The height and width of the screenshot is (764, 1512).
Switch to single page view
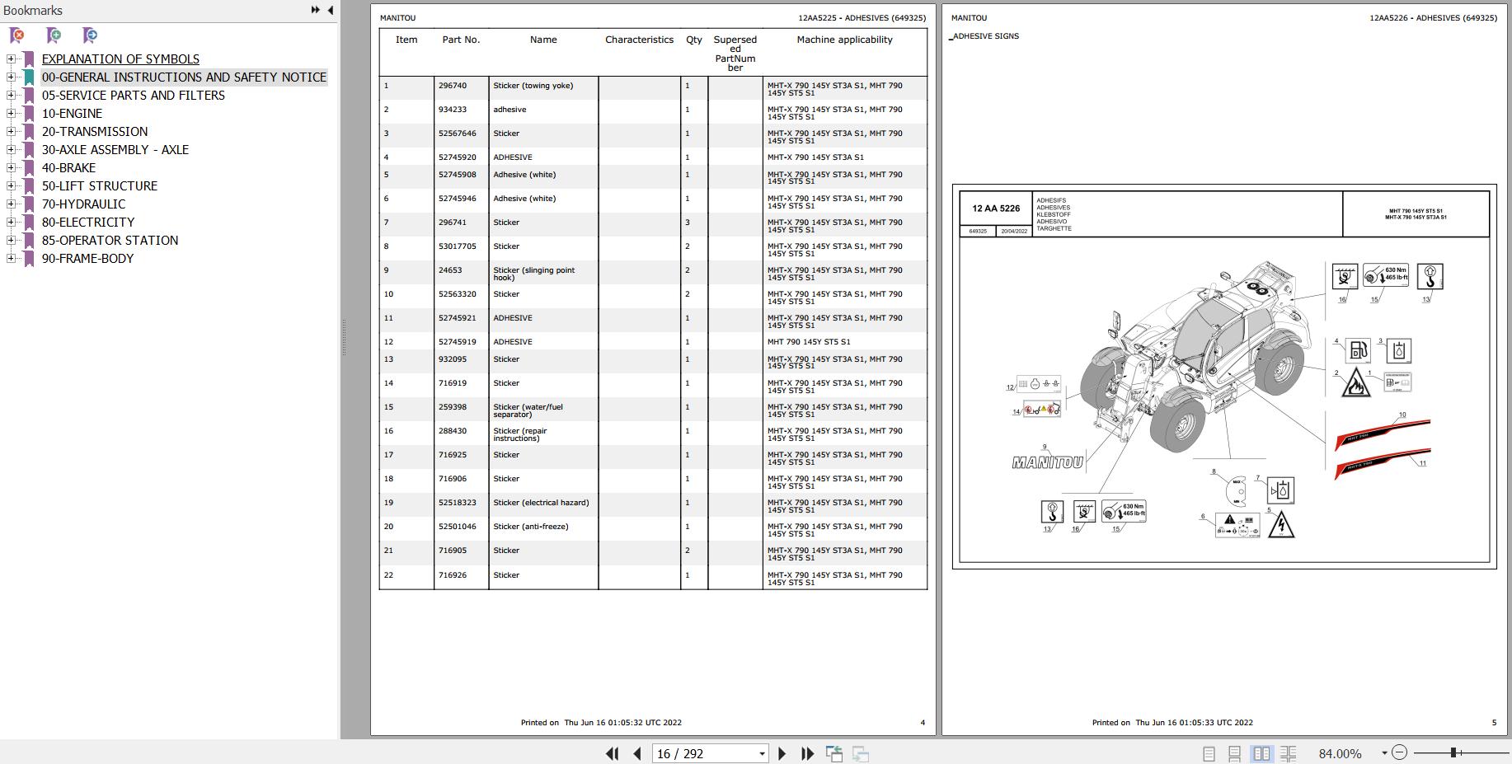pyautogui.click(x=1209, y=753)
